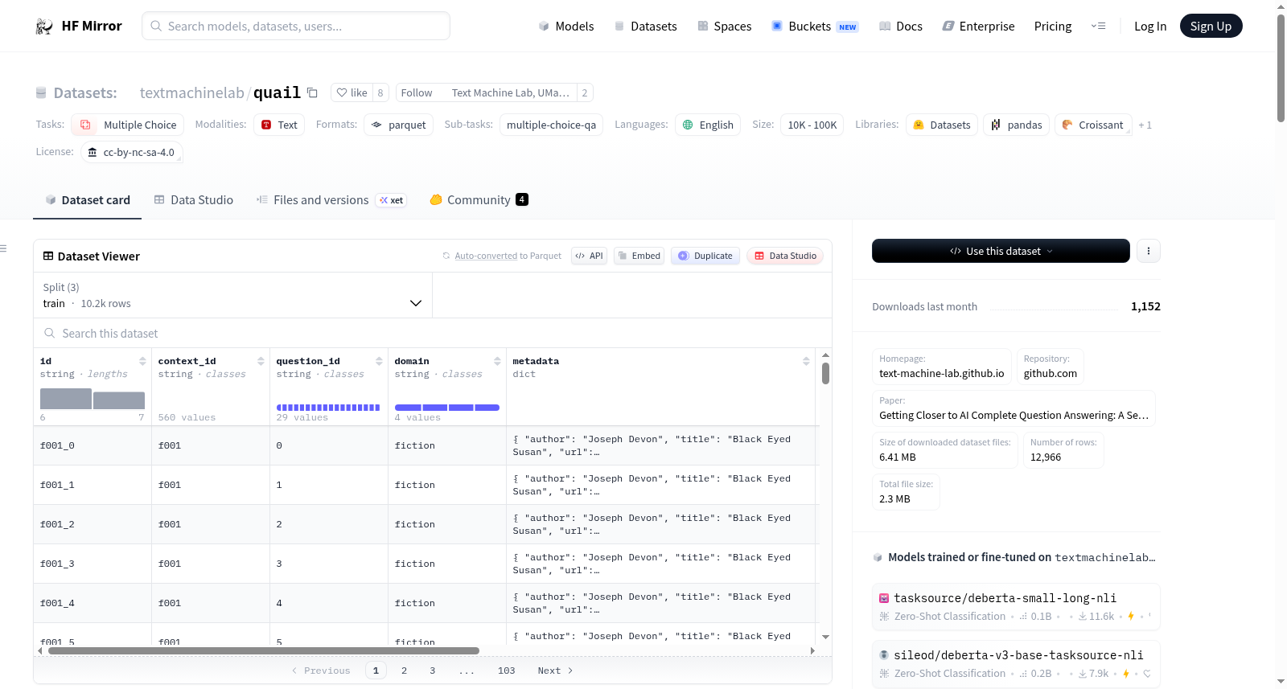Click the Datasets library tag
Image resolution: width=1287 pixels, height=689 pixels.
(x=942, y=125)
